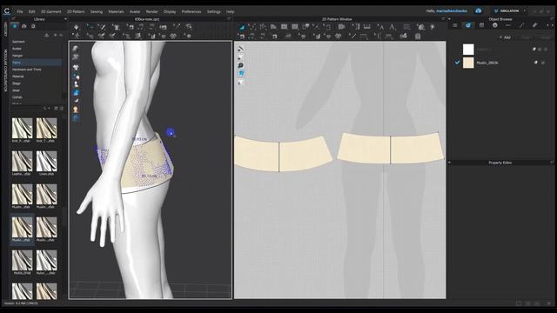Click the + Add button in Object Browser
Viewport: 557px width, 313px height.
(505, 37)
